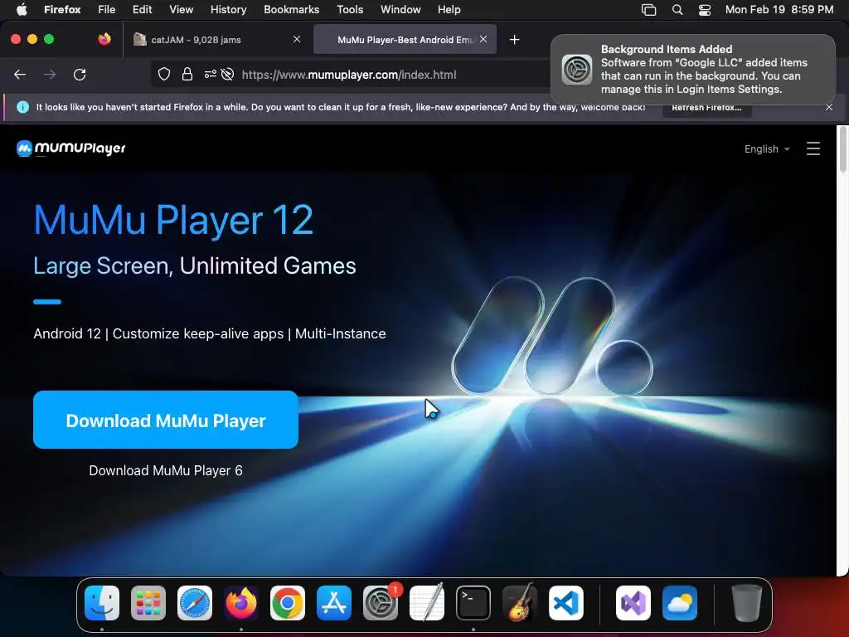
Task: Open System Settings from the dock
Action: [381, 602]
